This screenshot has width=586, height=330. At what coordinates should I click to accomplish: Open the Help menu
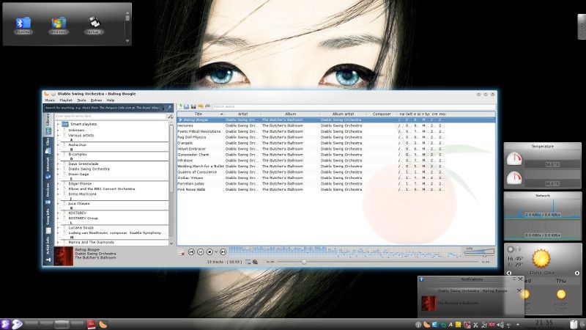[111, 100]
